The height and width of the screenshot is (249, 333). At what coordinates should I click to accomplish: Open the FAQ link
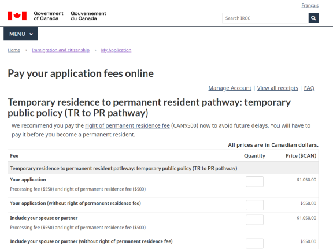[309, 88]
